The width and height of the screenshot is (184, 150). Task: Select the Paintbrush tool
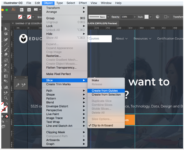[6, 49]
